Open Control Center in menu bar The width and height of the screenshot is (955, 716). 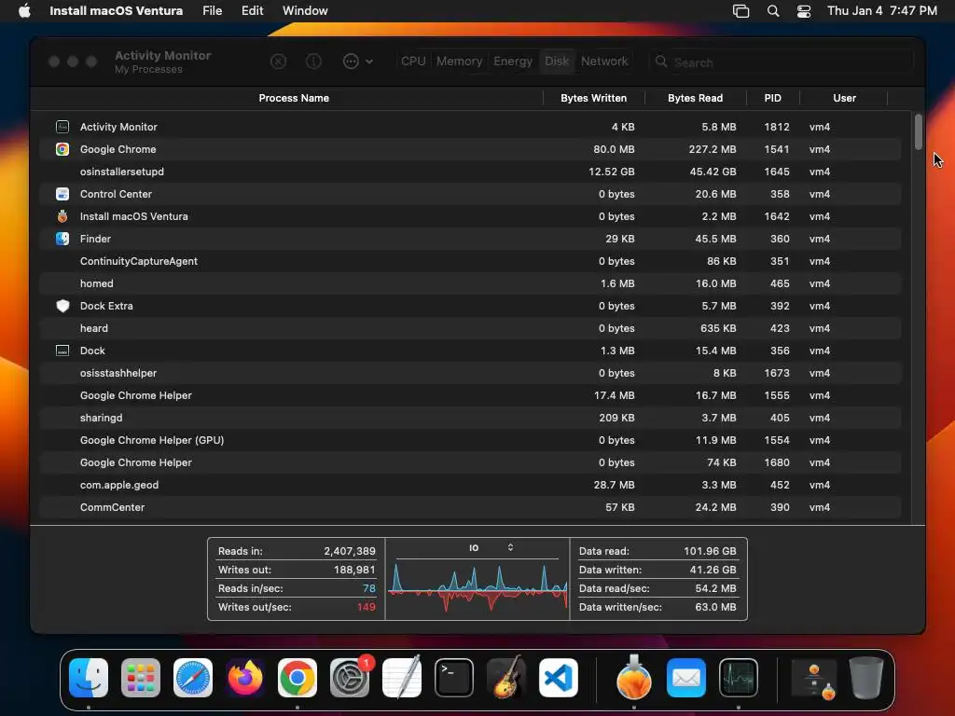(804, 11)
